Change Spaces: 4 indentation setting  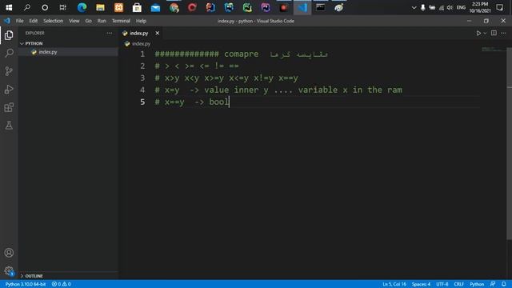click(421, 284)
